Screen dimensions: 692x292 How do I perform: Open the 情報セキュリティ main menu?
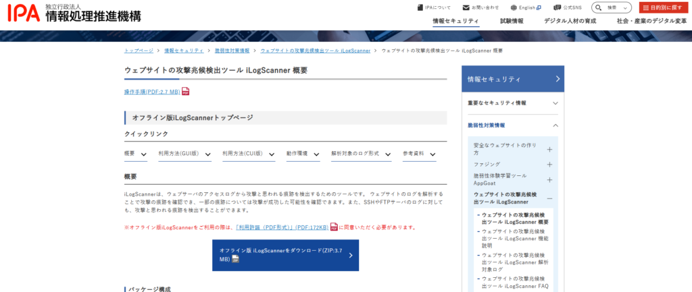tap(456, 21)
